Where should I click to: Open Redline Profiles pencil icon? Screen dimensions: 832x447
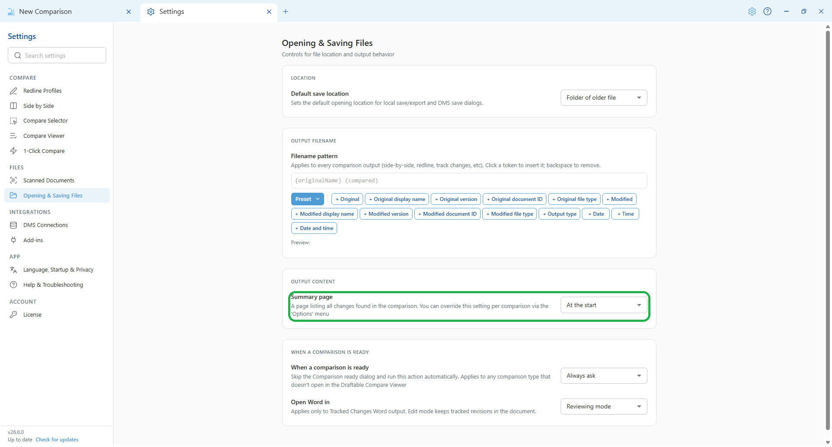pyautogui.click(x=13, y=91)
